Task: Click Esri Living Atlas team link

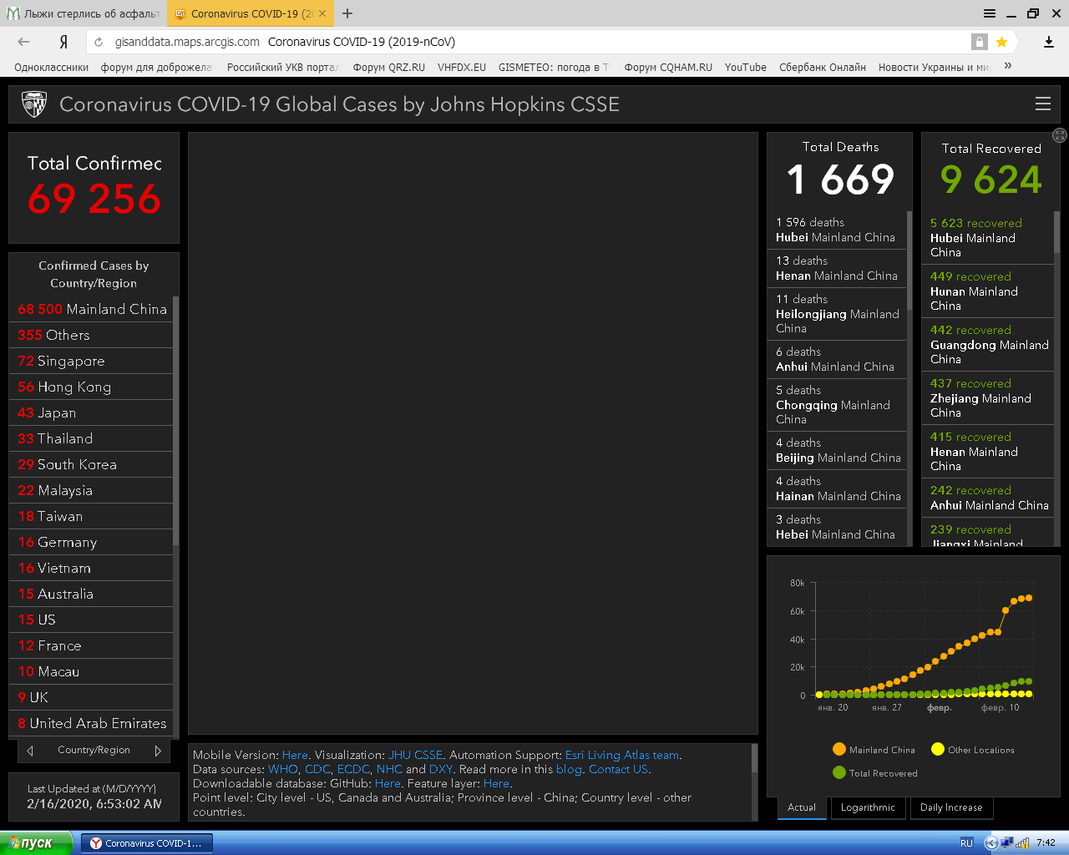Action: point(622,755)
